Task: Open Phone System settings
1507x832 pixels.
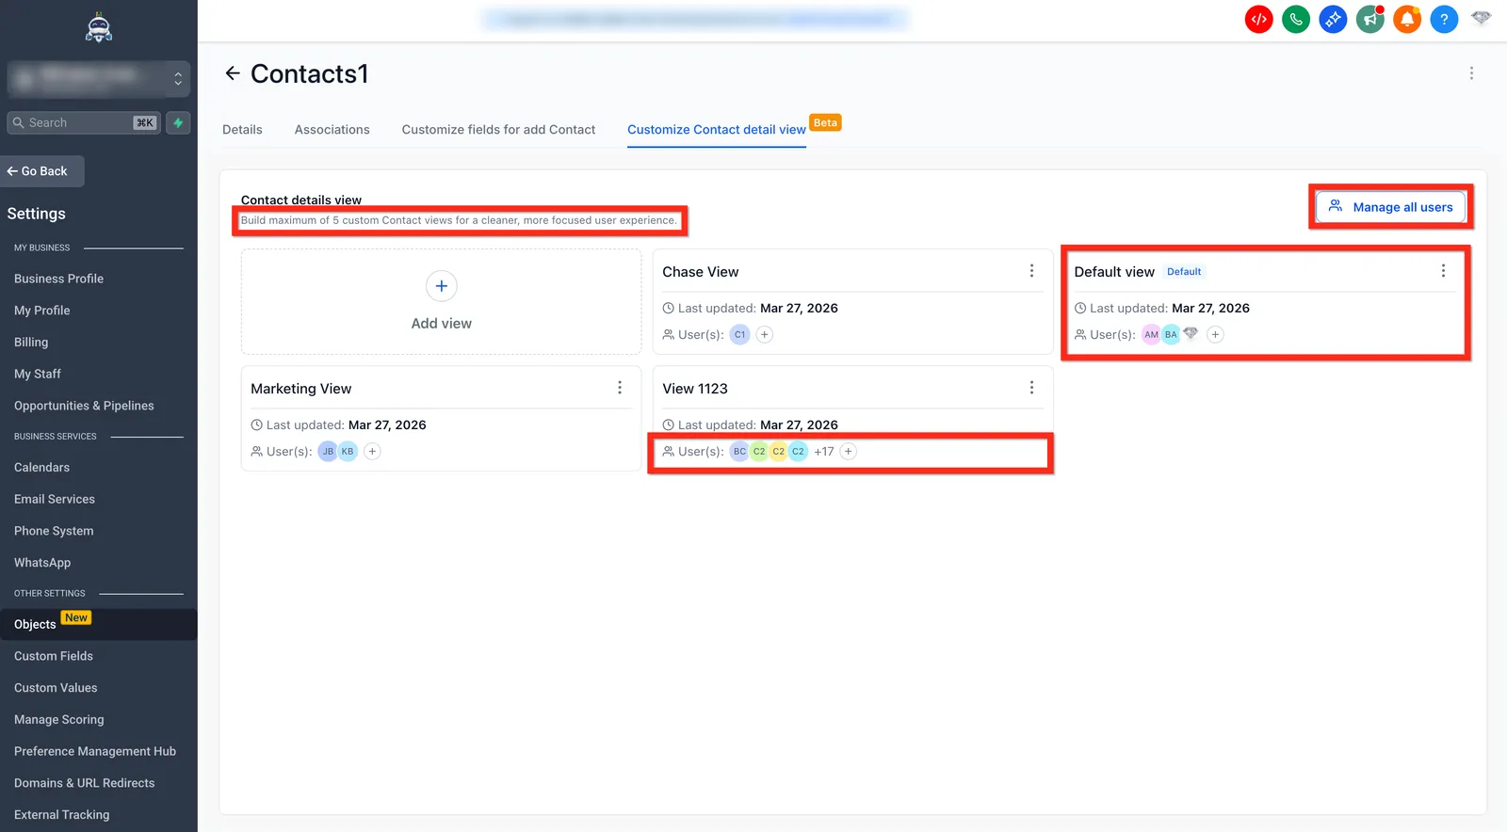Action: click(54, 531)
